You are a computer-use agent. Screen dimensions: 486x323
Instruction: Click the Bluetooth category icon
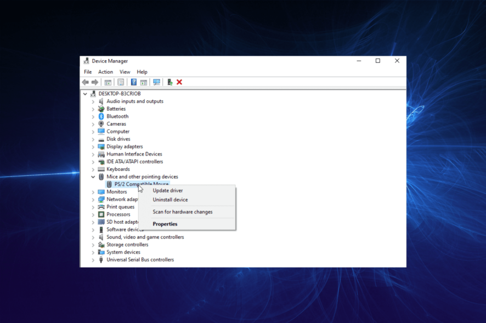[101, 116]
